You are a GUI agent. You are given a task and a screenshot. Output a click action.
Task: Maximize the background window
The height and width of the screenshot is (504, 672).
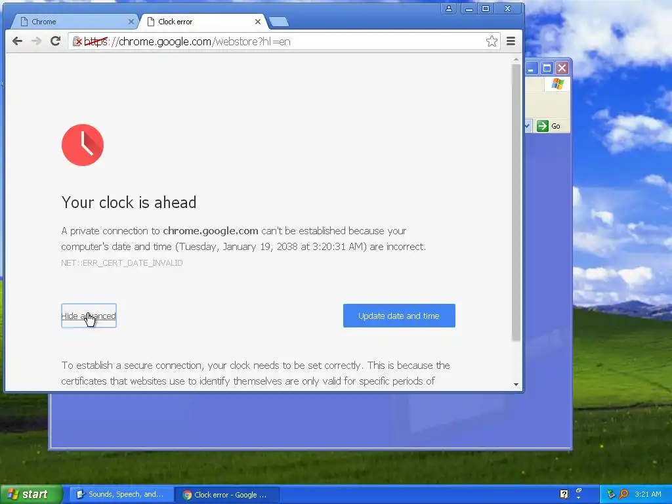coord(547,68)
